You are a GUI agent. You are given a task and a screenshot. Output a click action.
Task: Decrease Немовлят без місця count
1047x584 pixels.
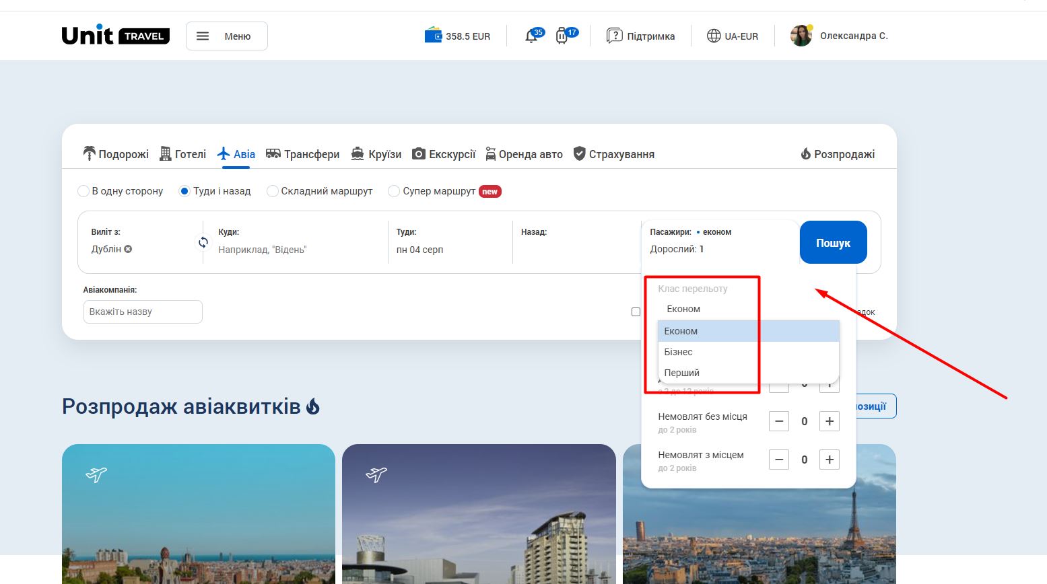point(779,421)
